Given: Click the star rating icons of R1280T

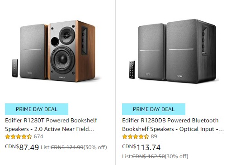Looking at the screenshot, I should (x=19, y=136).
